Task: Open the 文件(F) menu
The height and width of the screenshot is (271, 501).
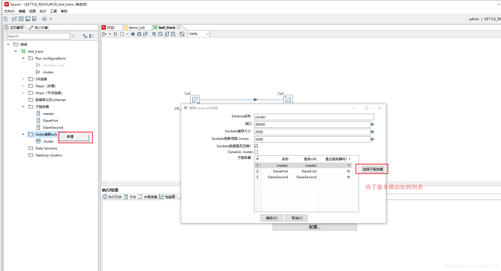Action: click(x=9, y=11)
